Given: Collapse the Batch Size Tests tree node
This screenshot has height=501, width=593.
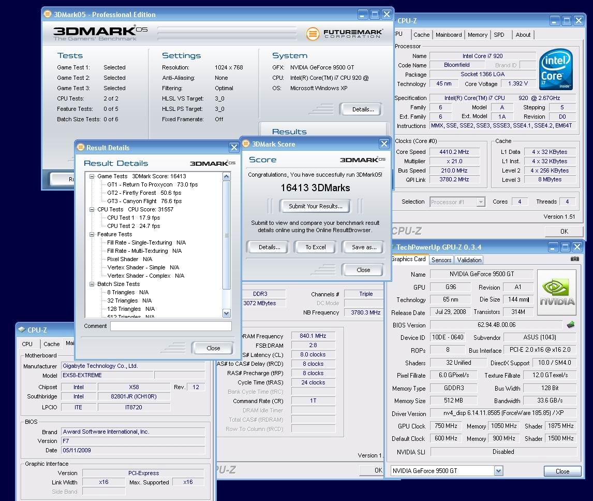Looking at the screenshot, I should (x=92, y=284).
